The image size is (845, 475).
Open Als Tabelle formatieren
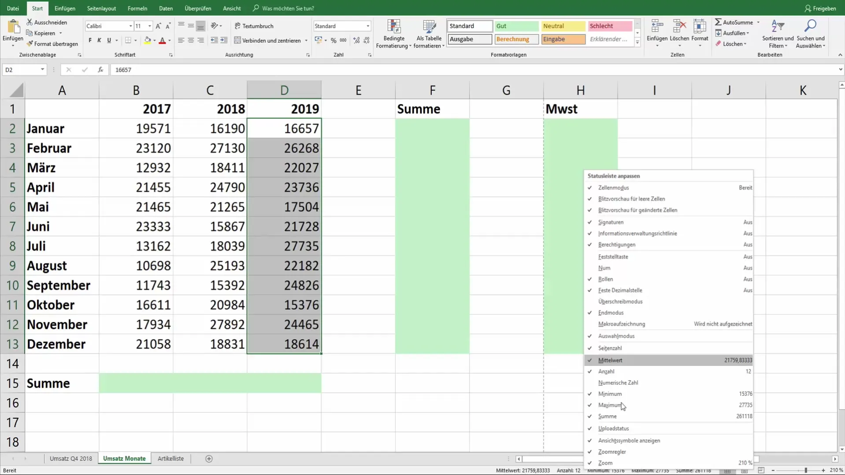pyautogui.click(x=429, y=34)
